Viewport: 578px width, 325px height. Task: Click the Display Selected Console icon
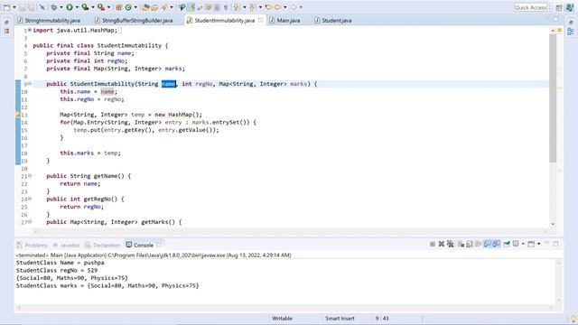tap(516, 244)
